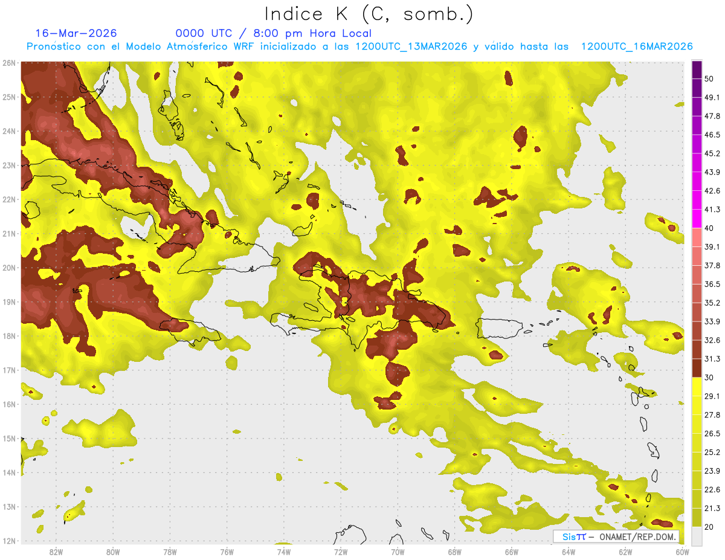Click the time '0000 UTC / 8:00 pm Hora Local'
Viewport: 725px width, 560px height.
274,33
